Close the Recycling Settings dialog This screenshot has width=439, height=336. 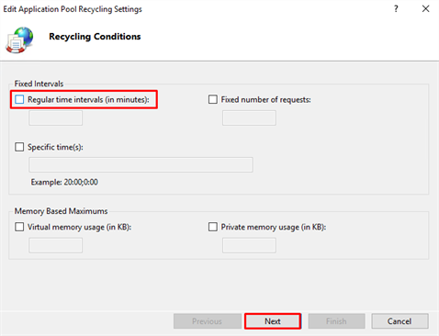click(425, 9)
